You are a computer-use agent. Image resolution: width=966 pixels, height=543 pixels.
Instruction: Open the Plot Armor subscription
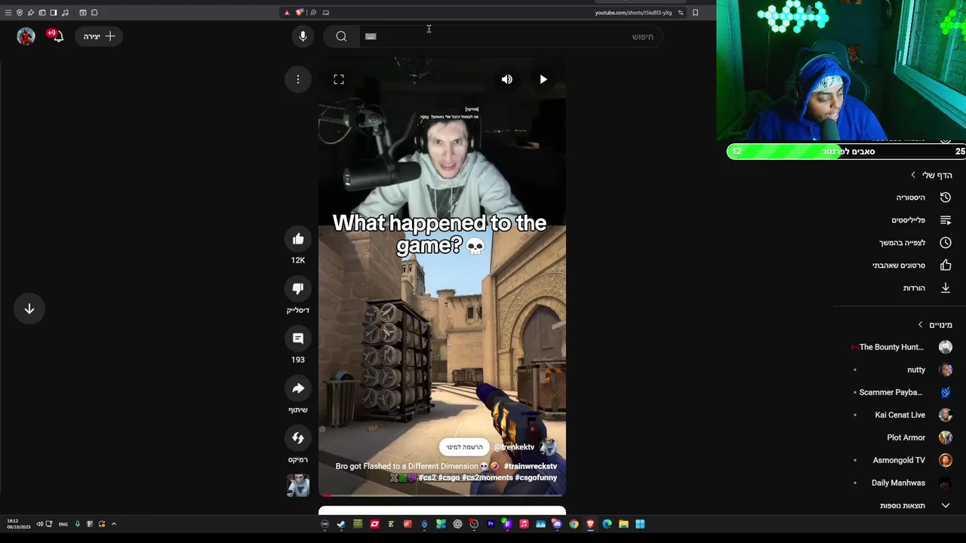tap(906, 437)
